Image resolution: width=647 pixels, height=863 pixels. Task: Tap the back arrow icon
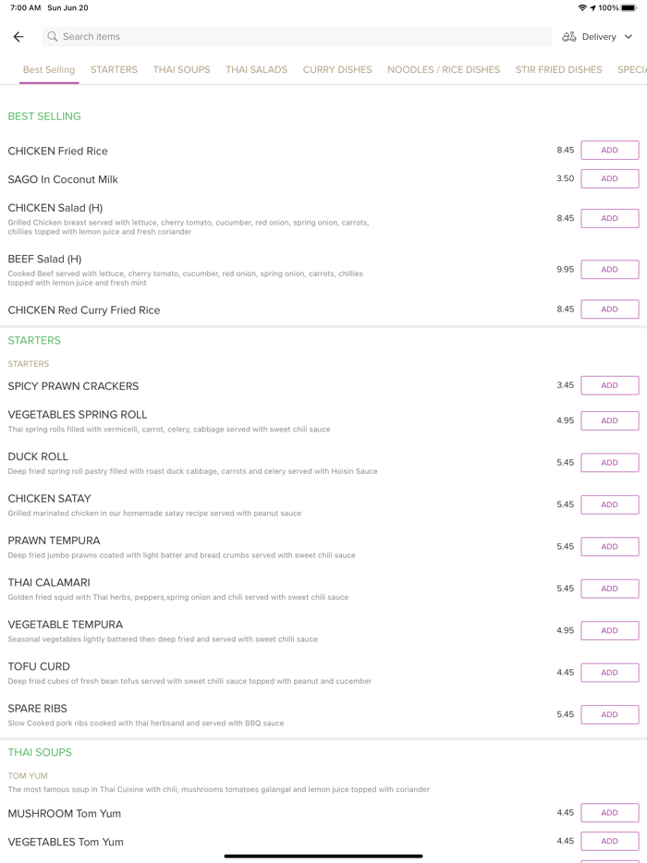[x=18, y=37]
